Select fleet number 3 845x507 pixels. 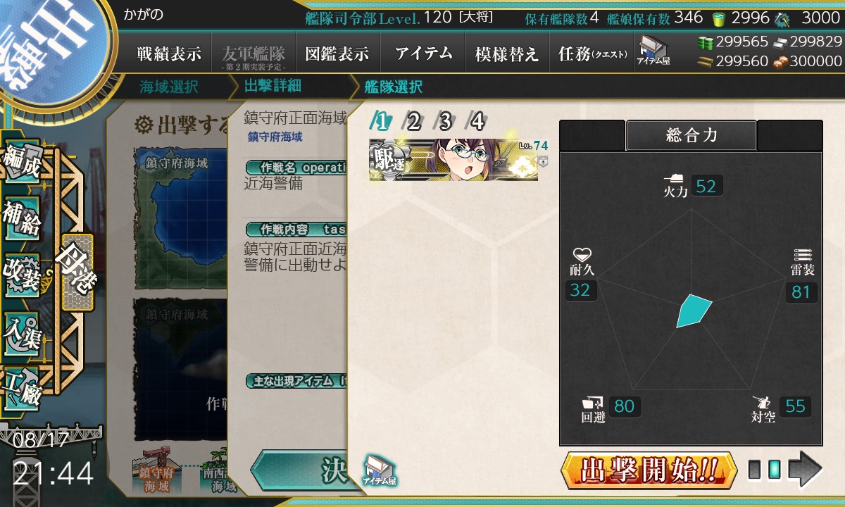click(x=445, y=122)
